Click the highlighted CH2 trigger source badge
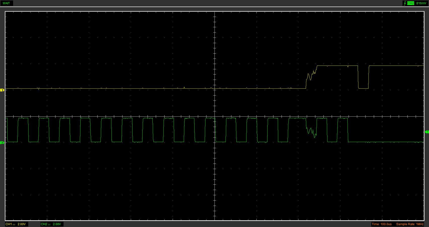Viewport: 429px width, 227px height. (x=411, y=3)
